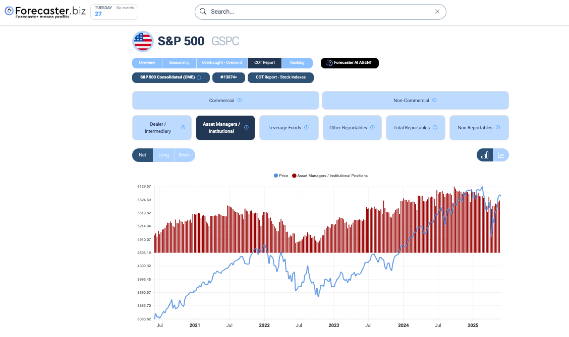The height and width of the screenshot is (337, 569).
Task: Open the COT Report - Stock Indexes selector
Action: pyautogui.click(x=280, y=77)
